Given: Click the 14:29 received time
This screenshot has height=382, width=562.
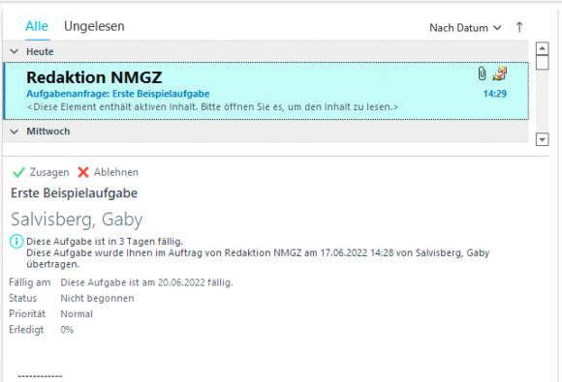Looking at the screenshot, I should [494, 94].
